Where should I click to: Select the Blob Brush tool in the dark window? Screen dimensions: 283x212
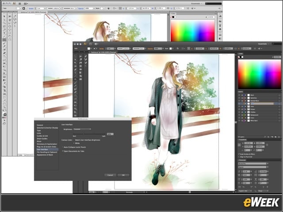point(75,89)
